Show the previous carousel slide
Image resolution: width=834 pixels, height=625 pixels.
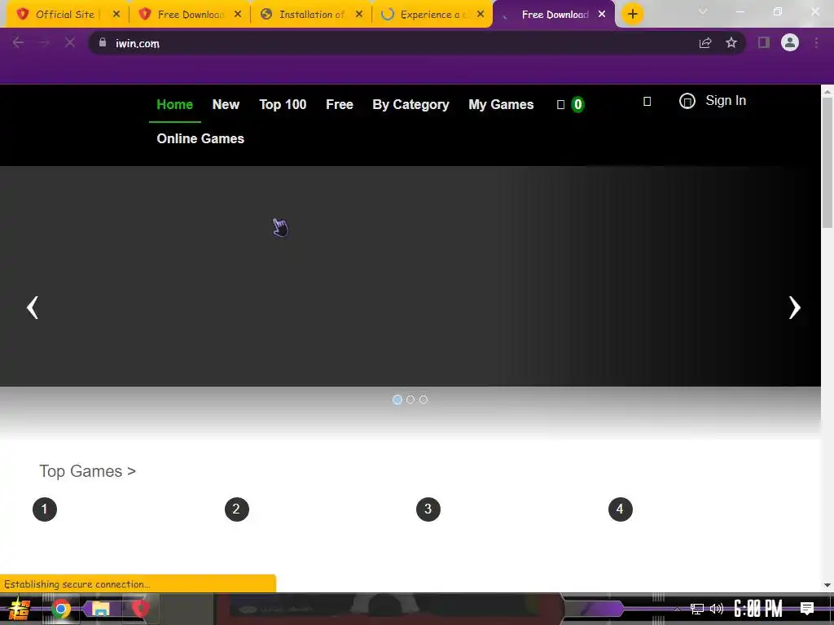33,307
